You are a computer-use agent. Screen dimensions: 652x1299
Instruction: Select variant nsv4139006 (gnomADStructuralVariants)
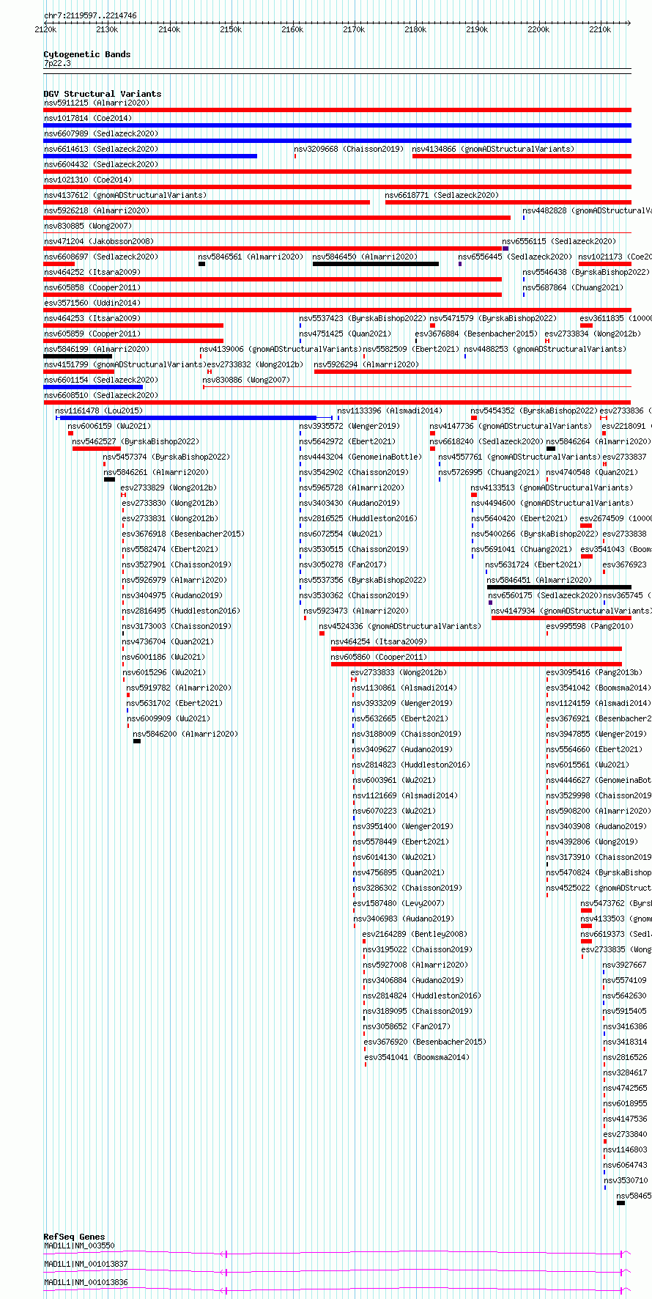tap(281, 350)
